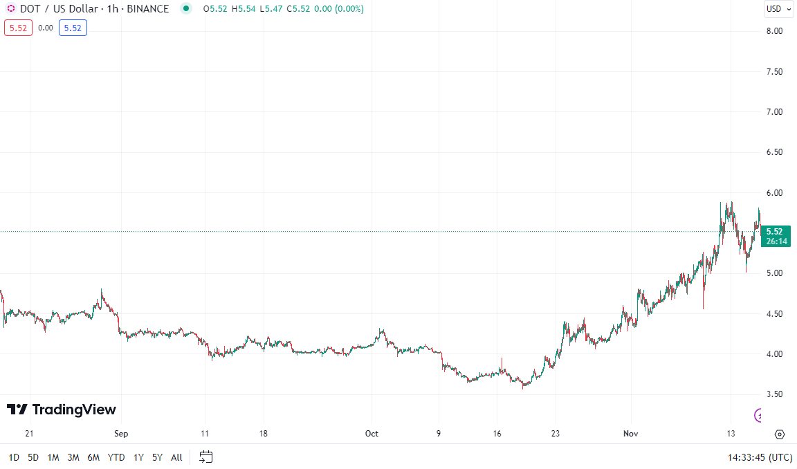Click the DOT coin logo icon
This screenshot has height=469, width=797.
tap(10, 9)
